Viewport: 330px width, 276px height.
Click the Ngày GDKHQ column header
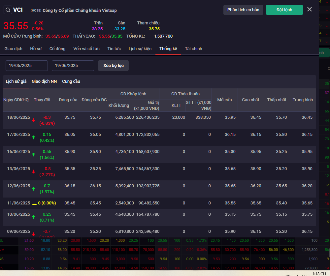click(16, 100)
